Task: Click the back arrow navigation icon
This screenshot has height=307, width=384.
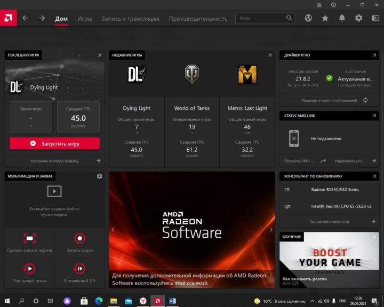Action: pos(25,18)
